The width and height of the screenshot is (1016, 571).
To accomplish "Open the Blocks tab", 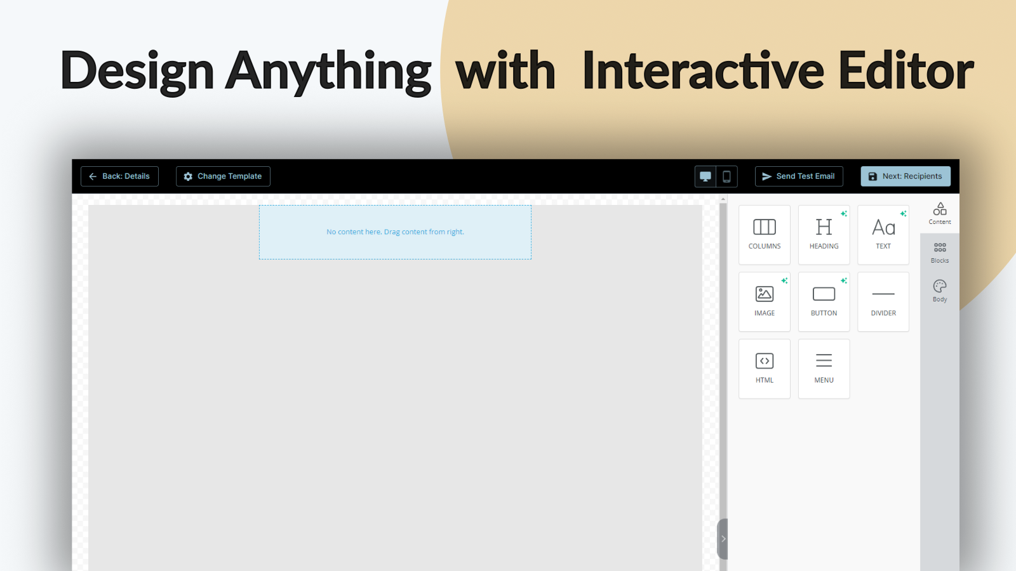I will click(940, 252).
